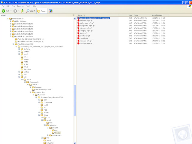Screen dimensions: 192x144
Task: Click the Back navigation arrow icon
Action: click(3, 11)
